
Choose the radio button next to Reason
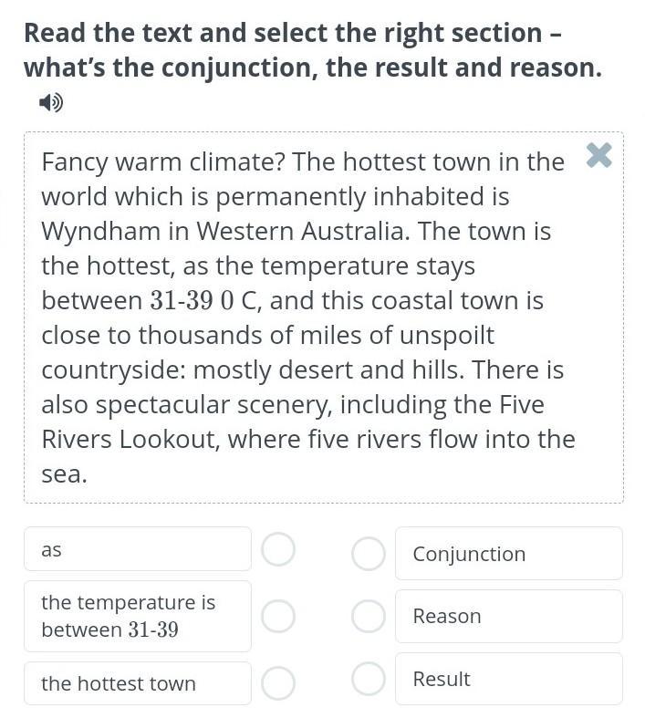point(368,616)
